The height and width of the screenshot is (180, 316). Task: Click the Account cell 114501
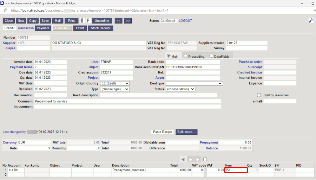tap(16, 170)
